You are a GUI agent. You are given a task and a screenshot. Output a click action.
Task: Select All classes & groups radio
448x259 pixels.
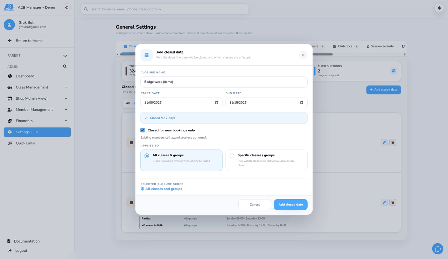tap(147, 156)
